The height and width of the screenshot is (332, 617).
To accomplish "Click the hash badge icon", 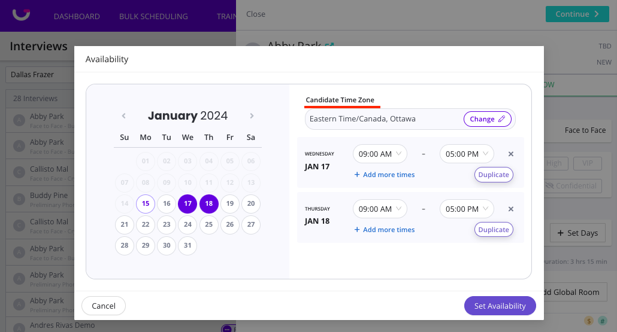I will pos(603,321).
